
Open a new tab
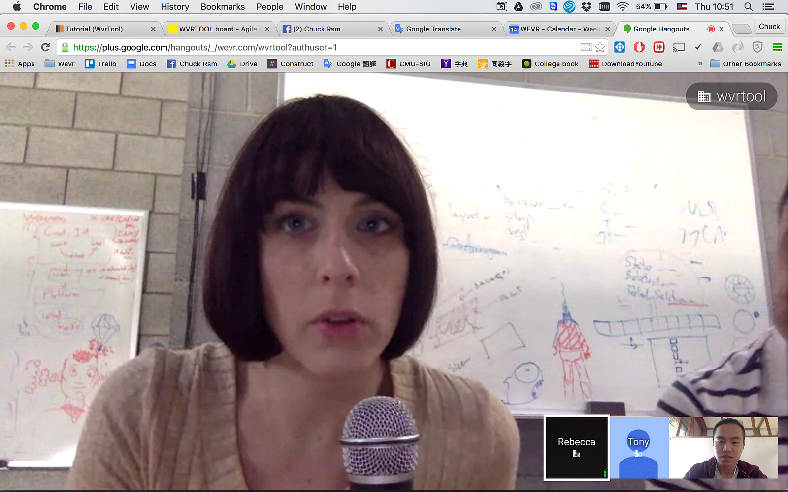tap(741, 29)
